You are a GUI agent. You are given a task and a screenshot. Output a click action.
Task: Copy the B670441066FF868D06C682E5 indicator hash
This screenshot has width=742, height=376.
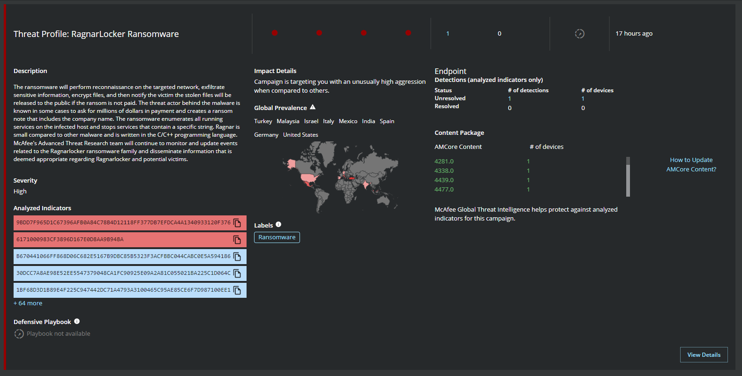point(237,257)
